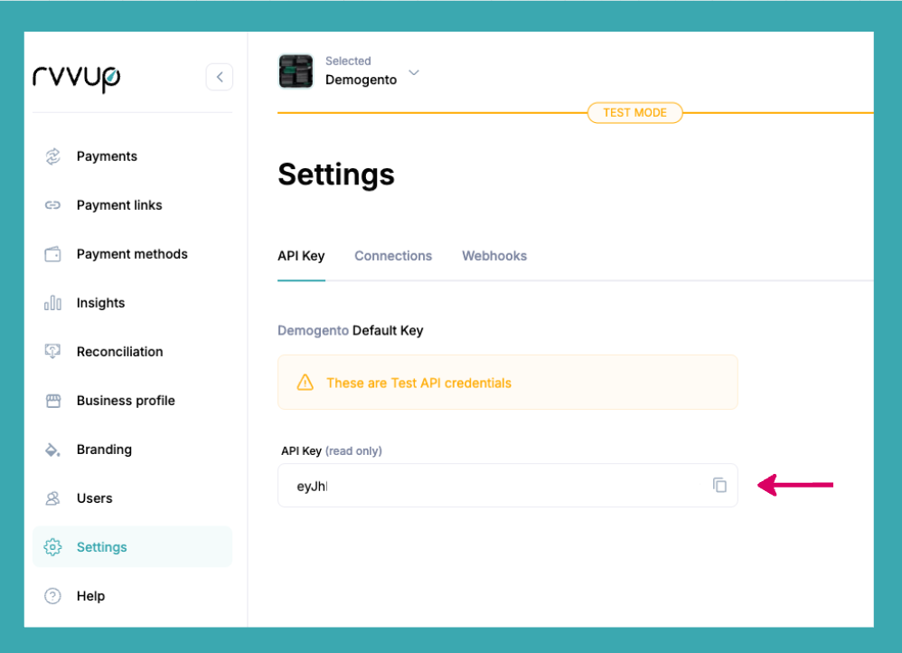The height and width of the screenshot is (653, 902).
Task: Click the Payments sidebar icon
Action: click(52, 156)
